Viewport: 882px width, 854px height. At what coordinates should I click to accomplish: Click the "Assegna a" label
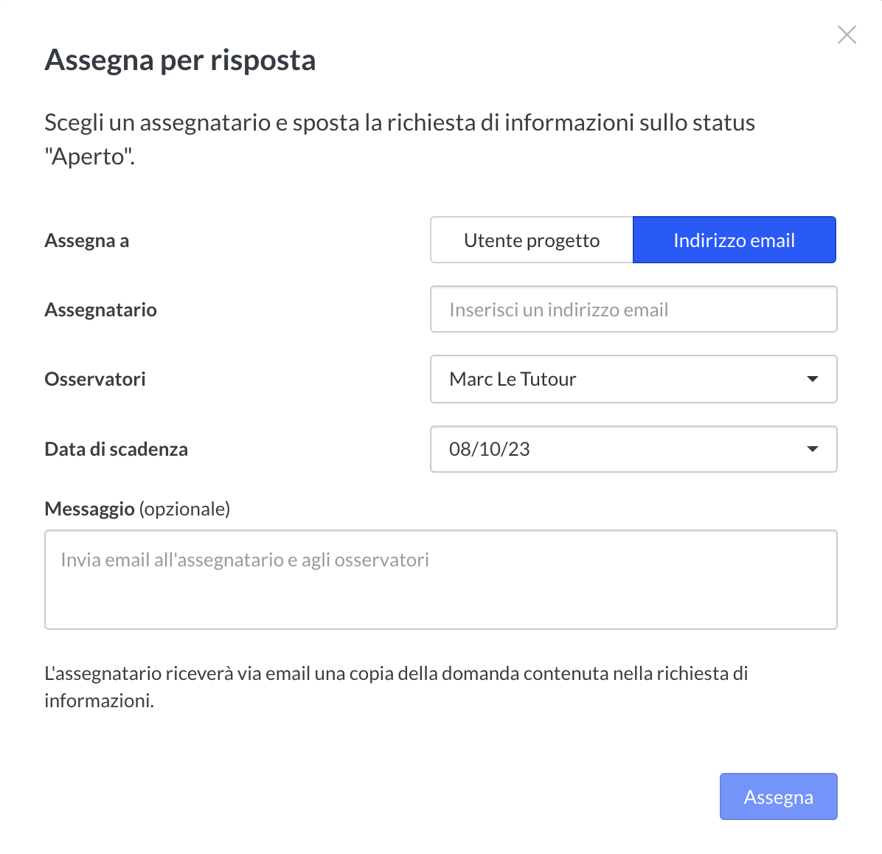tap(87, 240)
